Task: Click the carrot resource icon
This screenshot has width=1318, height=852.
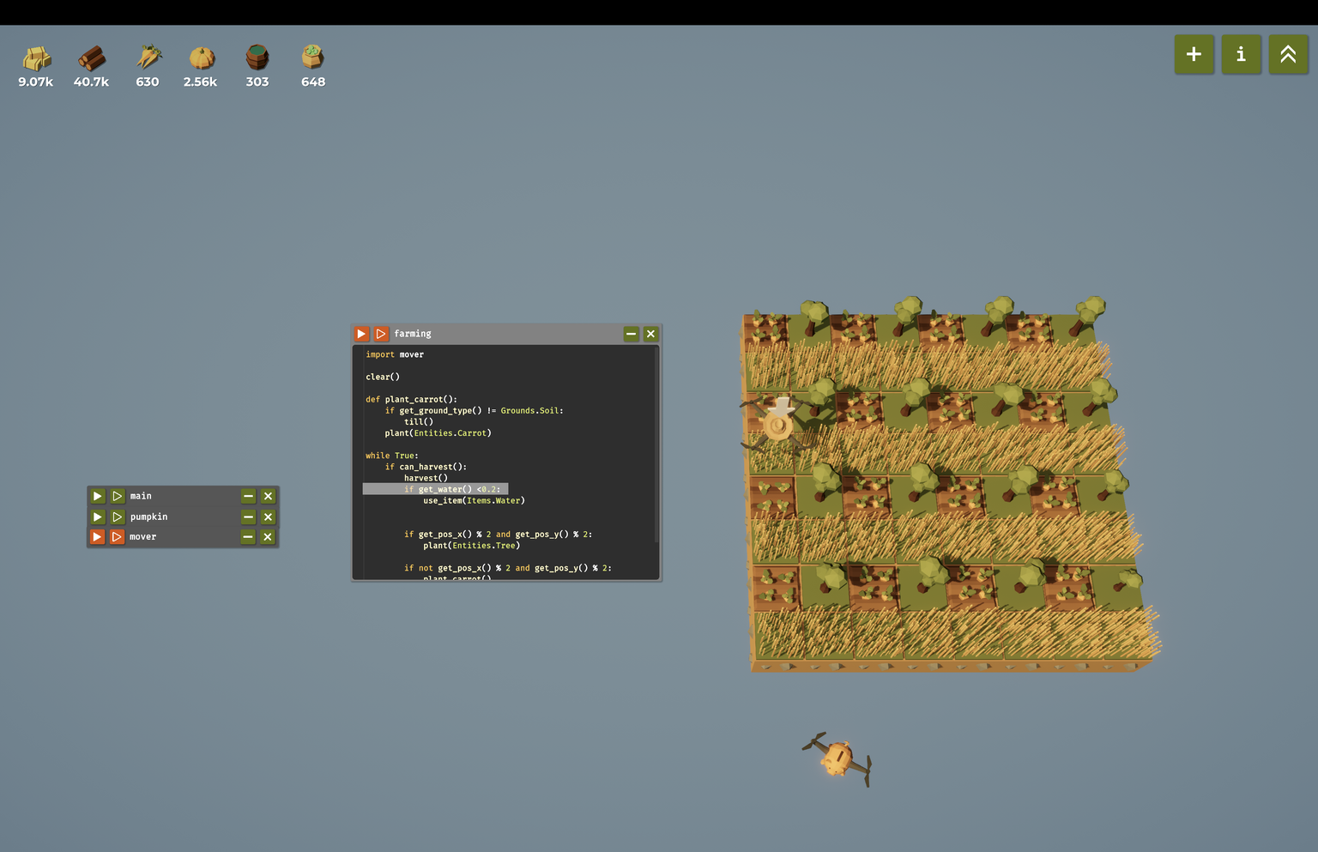Action: [148, 57]
